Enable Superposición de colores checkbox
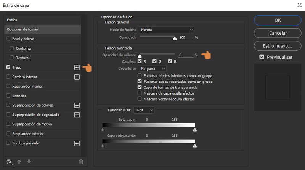This screenshot has height=170, width=305. 8,105
